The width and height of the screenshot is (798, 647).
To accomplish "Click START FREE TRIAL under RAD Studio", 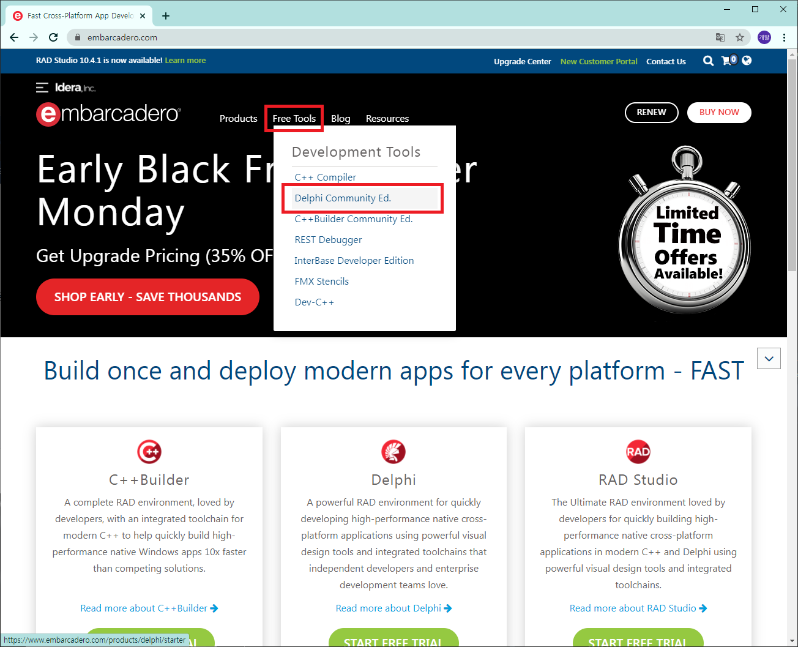I will (x=638, y=638).
